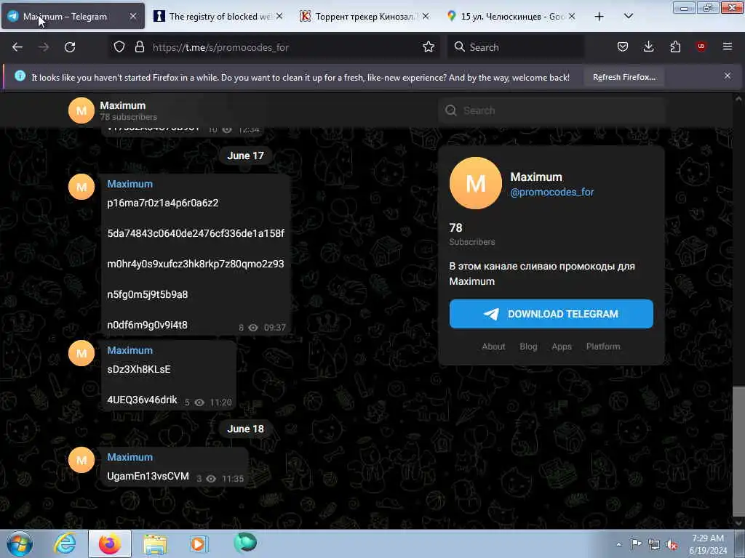Open the Blog footer link
Image resolution: width=745 pixels, height=558 pixels.
[528, 347]
